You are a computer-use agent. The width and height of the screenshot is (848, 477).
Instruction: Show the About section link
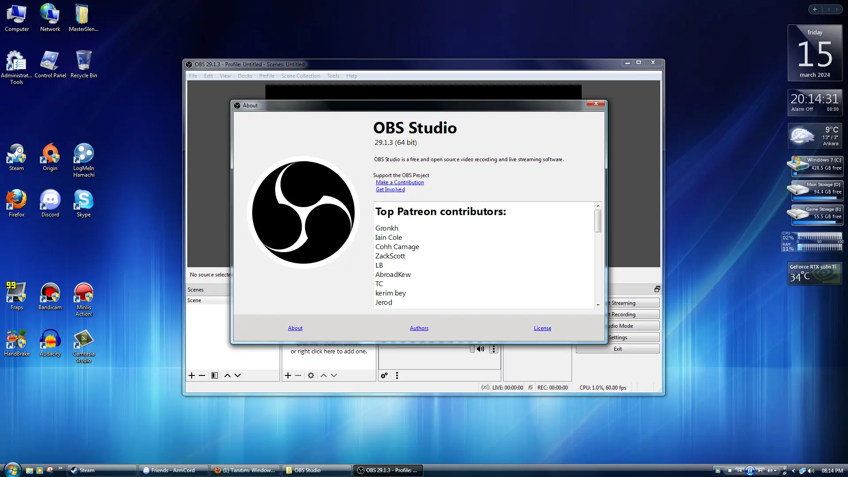[x=295, y=328]
